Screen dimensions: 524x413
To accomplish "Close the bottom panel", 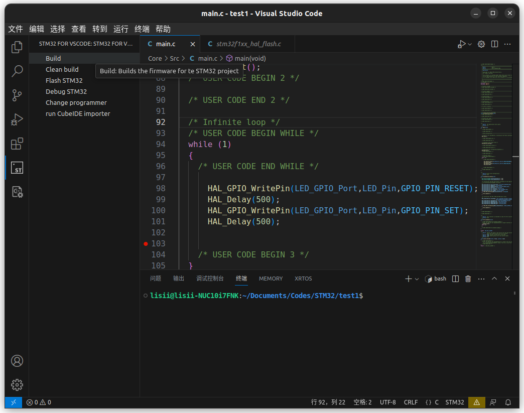I will (507, 279).
